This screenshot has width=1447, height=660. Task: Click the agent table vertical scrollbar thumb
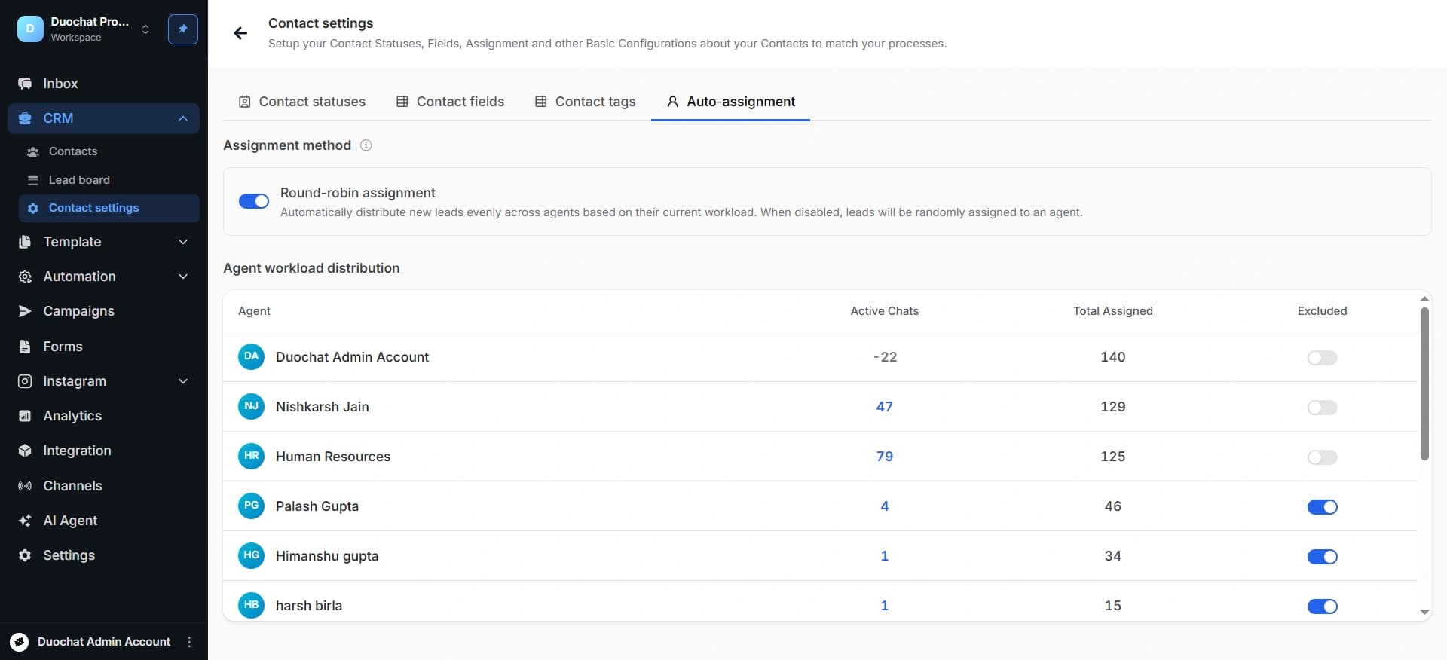[1424, 383]
